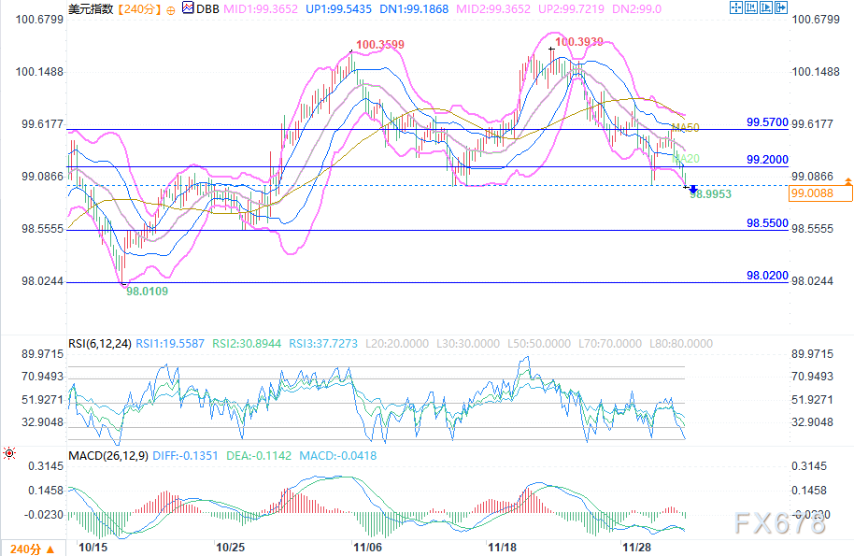Click the RSI(6,12,24) indicator label

[x=100, y=343]
